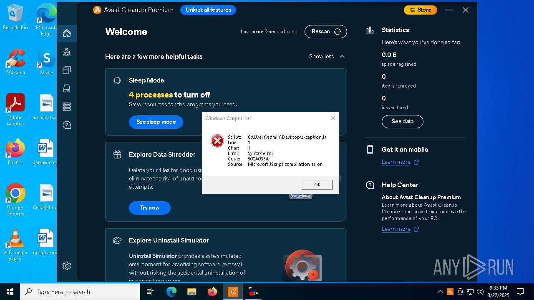
Task: Click See sleep mode button
Action: pos(156,122)
